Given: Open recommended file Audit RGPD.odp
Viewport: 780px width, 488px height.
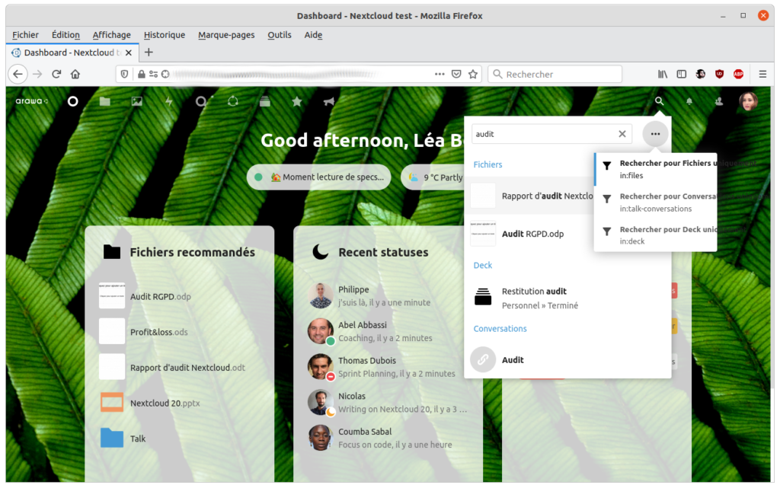Looking at the screenshot, I should coord(179,296).
